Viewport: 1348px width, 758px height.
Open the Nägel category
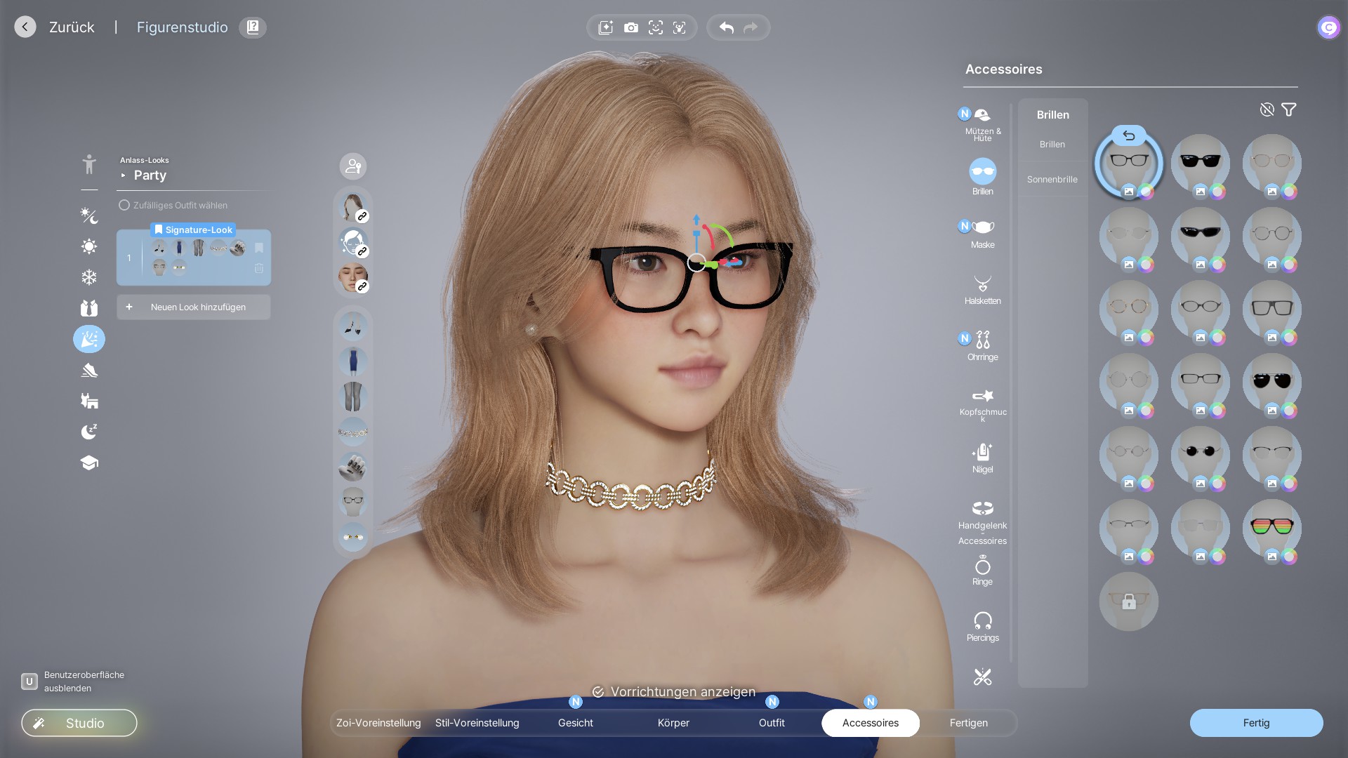click(x=983, y=458)
